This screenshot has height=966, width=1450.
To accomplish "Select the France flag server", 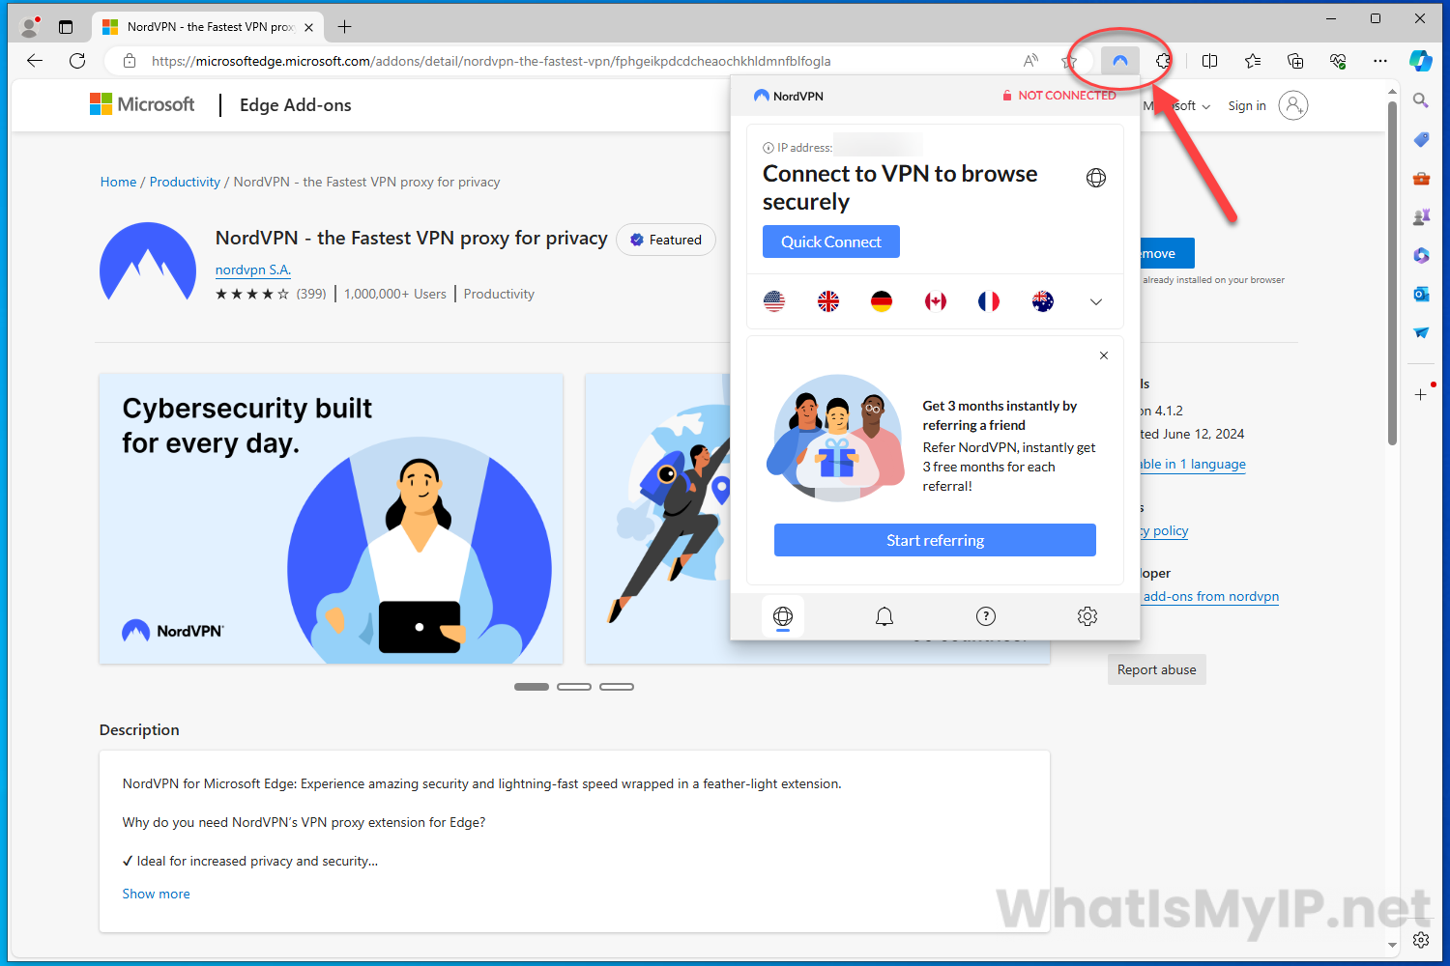I will 989,301.
